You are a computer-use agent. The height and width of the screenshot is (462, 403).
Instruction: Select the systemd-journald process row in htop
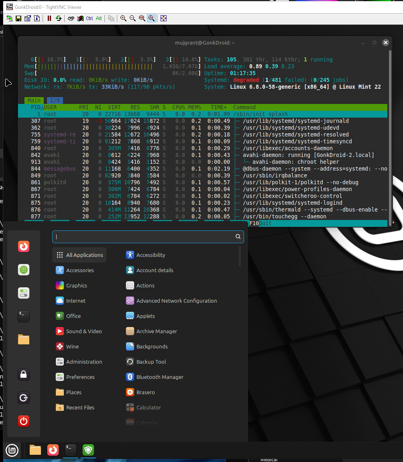[203, 121]
